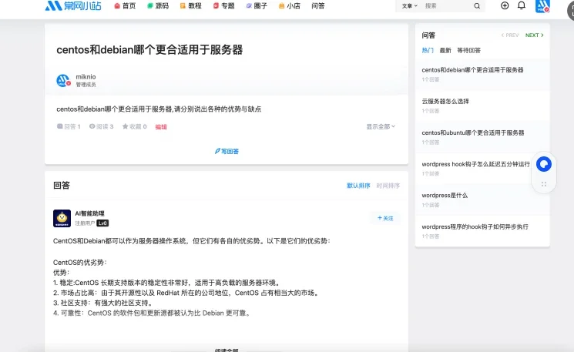Follow AI智能助理 with +关注 button
This screenshot has width=574, height=352.
[385, 218]
